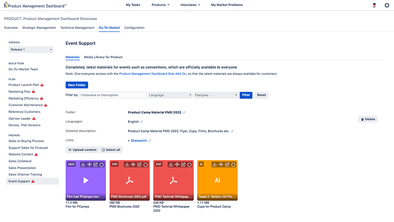Open the settings gear icon
Image resolution: width=394 pixels, height=222 pixels.
point(387,5)
